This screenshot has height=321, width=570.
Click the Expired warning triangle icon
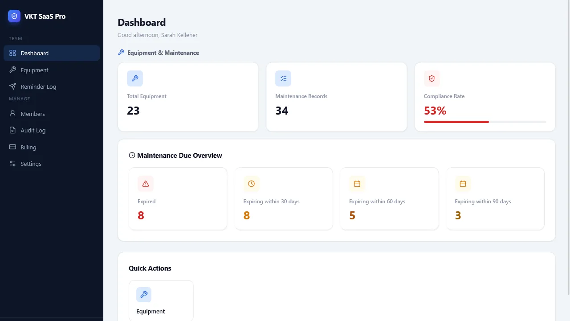pyautogui.click(x=146, y=184)
